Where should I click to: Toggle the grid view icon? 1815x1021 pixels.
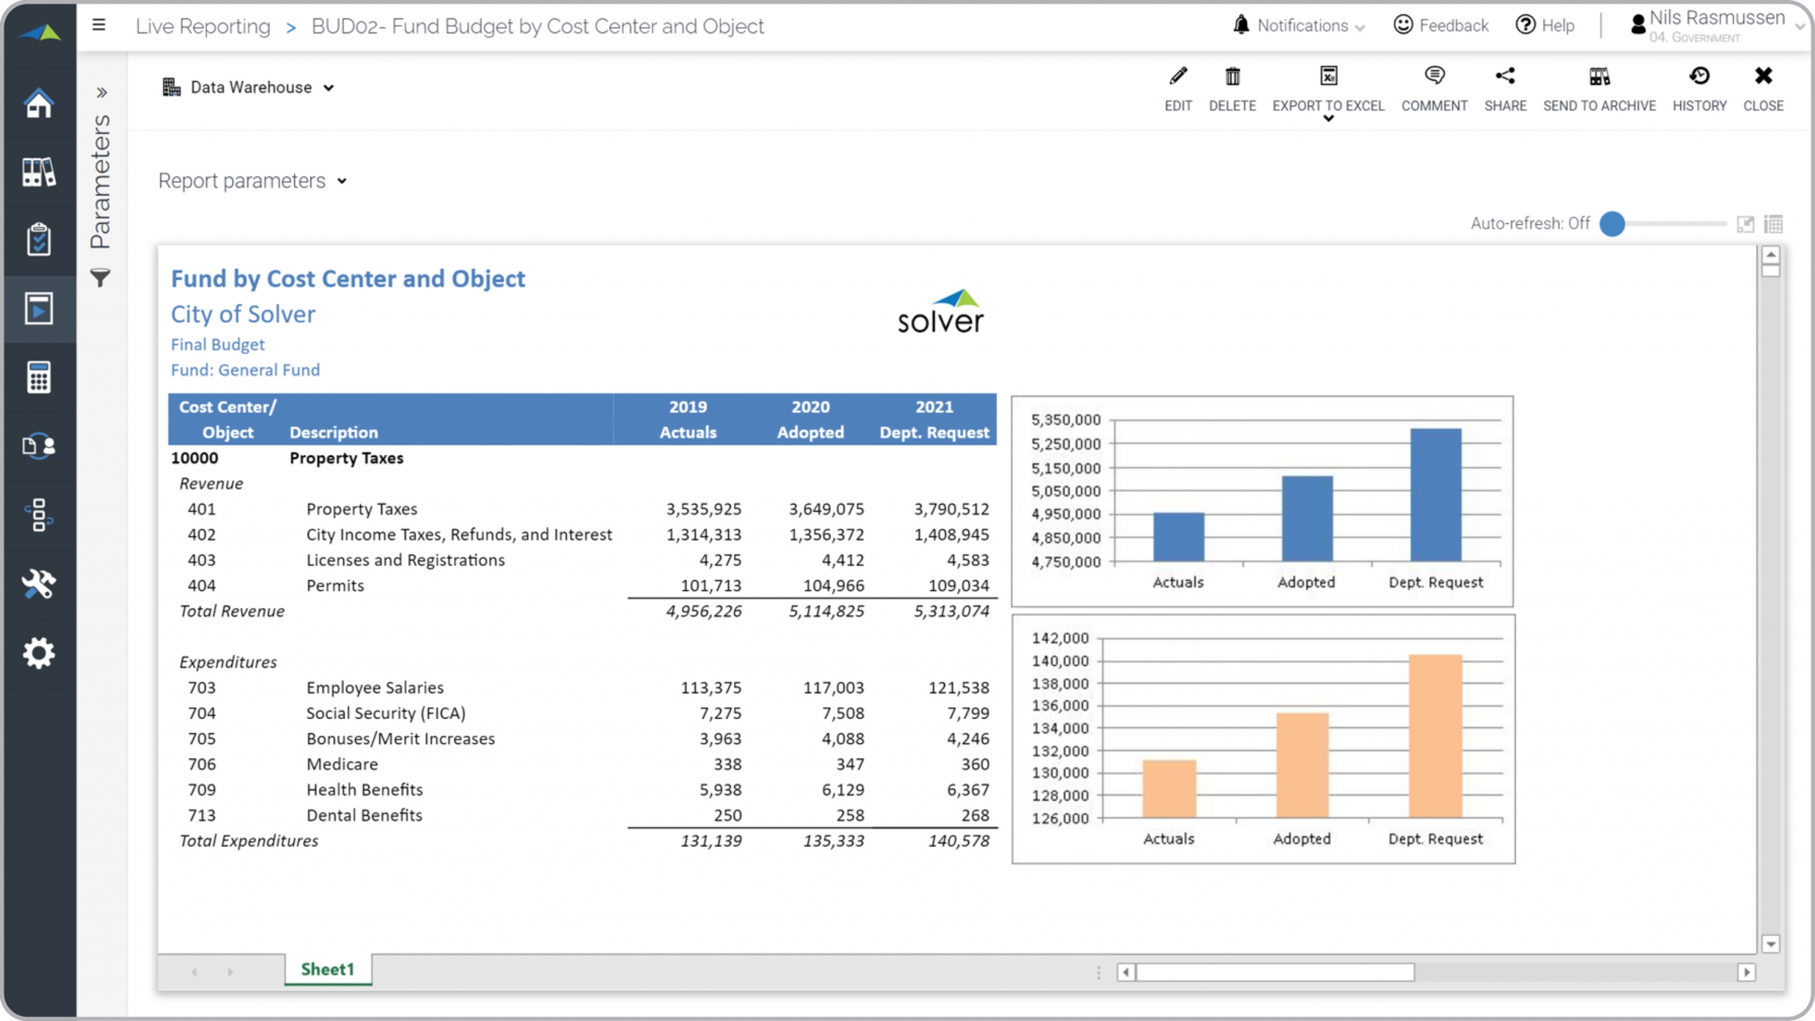pyautogui.click(x=1773, y=224)
